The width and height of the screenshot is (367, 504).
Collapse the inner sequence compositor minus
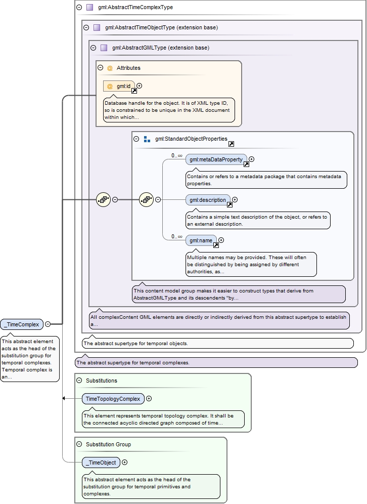point(158,199)
